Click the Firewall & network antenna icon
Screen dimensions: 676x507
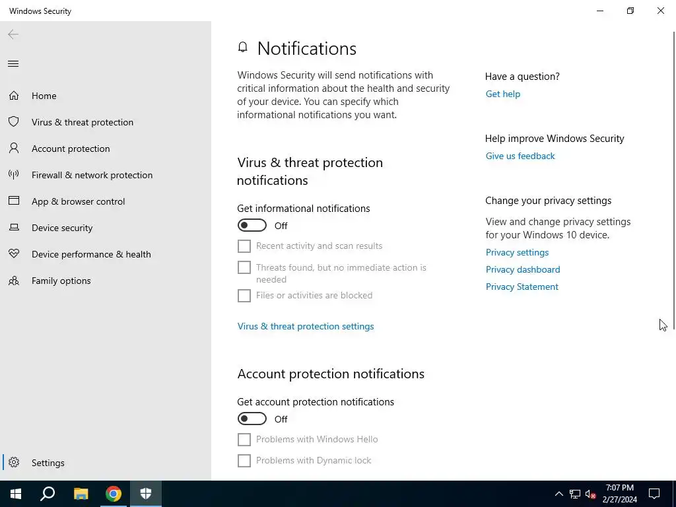14,174
